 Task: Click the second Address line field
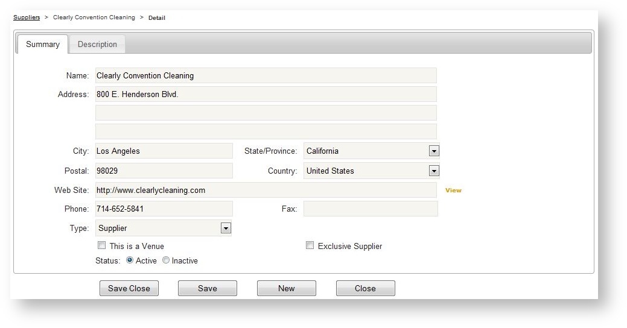click(x=266, y=113)
